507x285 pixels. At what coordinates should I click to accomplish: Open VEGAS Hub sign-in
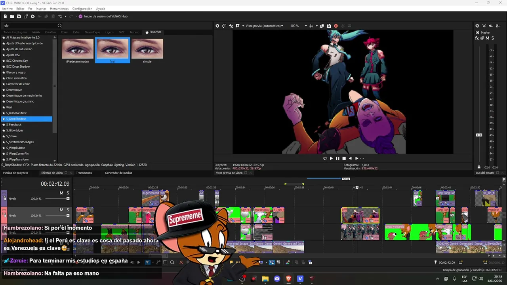click(x=103, y=16)
